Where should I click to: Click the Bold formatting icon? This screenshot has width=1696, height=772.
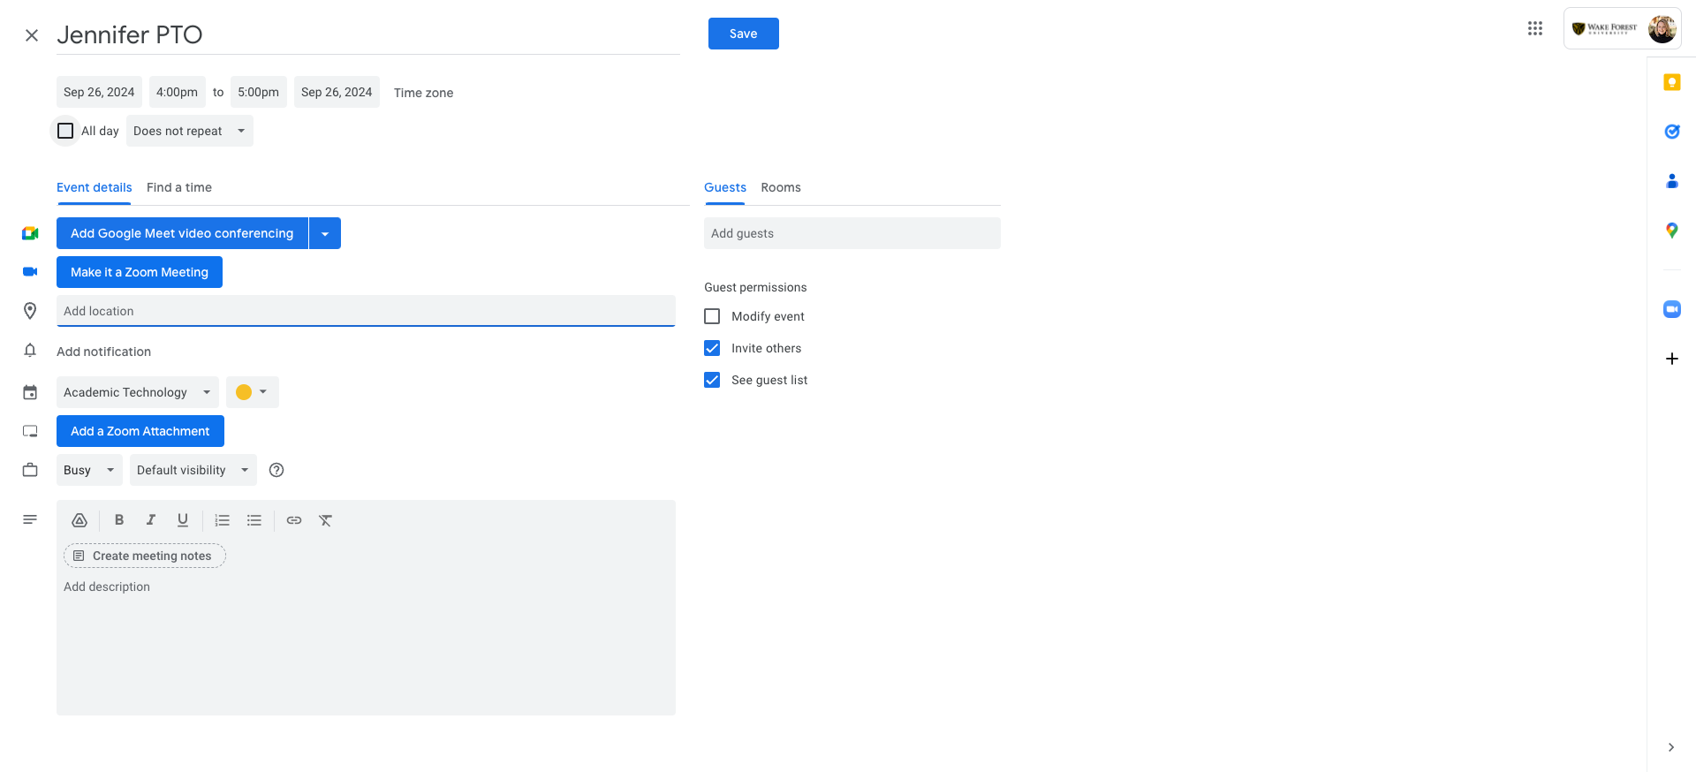pos(119,520)
